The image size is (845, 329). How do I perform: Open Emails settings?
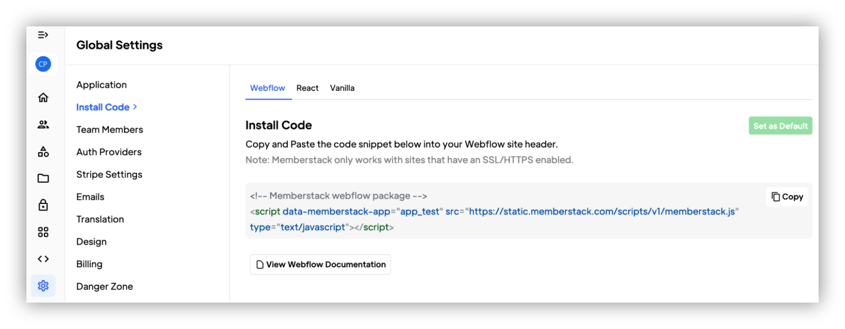90,197
